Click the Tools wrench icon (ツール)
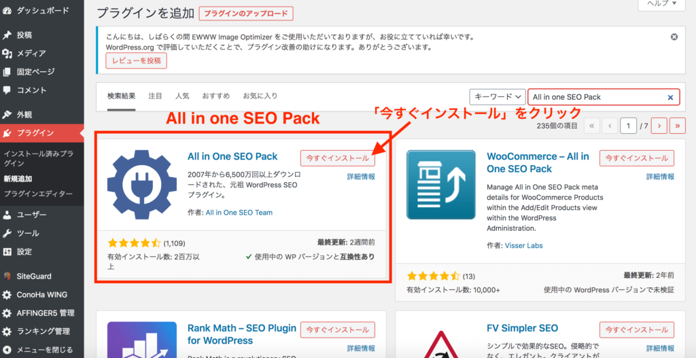The width and height of the screenshot is (696, 358). click(x=7, y=233)
